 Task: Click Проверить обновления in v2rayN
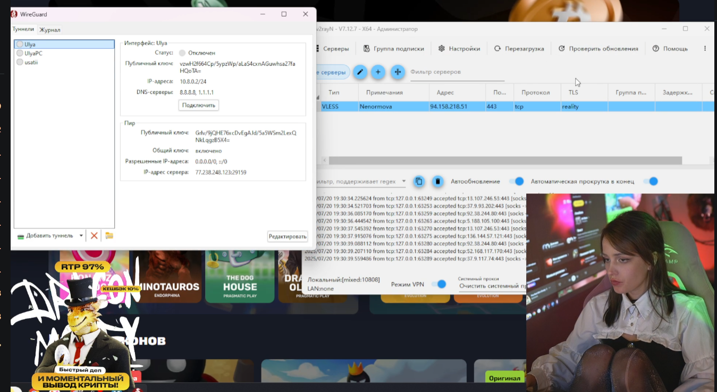598,48
